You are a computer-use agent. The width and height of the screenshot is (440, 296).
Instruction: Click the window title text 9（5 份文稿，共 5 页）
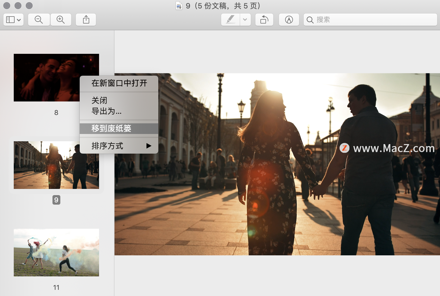[x=223, y=6]
